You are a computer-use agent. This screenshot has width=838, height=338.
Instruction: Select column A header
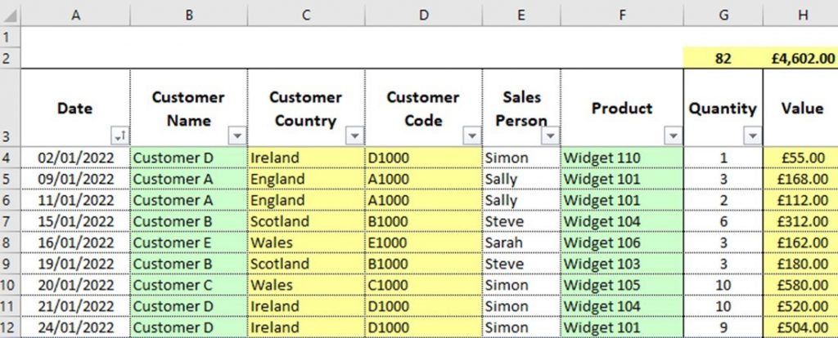click(75, 14)
